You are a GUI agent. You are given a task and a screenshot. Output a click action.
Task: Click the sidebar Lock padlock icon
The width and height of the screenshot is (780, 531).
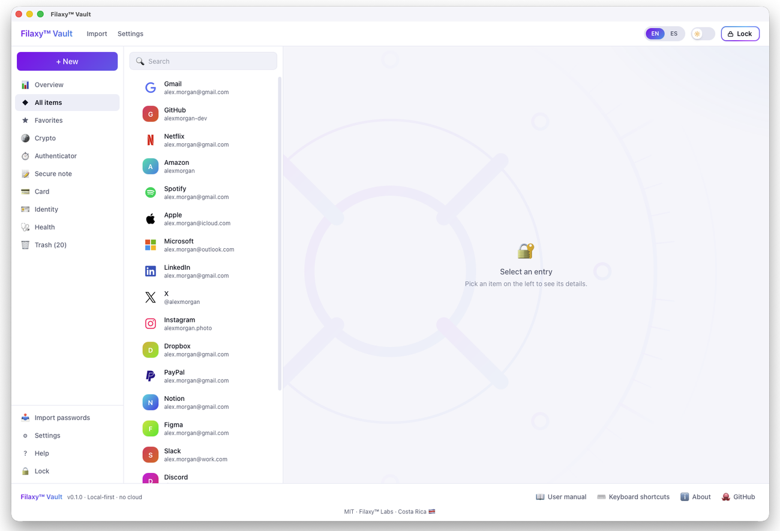coord(25,471)
